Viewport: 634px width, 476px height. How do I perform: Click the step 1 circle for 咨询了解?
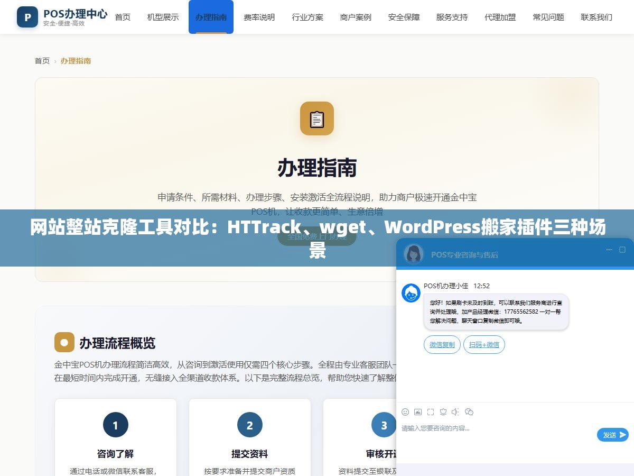(x=116, y=425)
